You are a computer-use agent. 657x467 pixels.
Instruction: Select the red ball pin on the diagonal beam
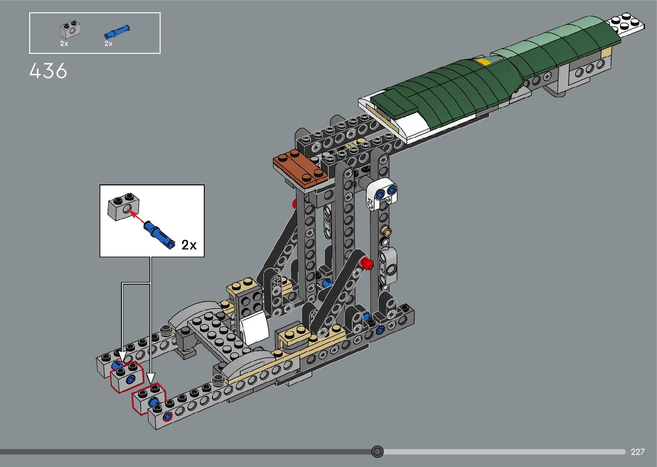[366, 263]
